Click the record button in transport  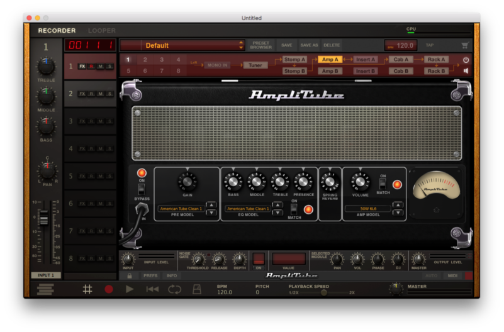point(109,289)
